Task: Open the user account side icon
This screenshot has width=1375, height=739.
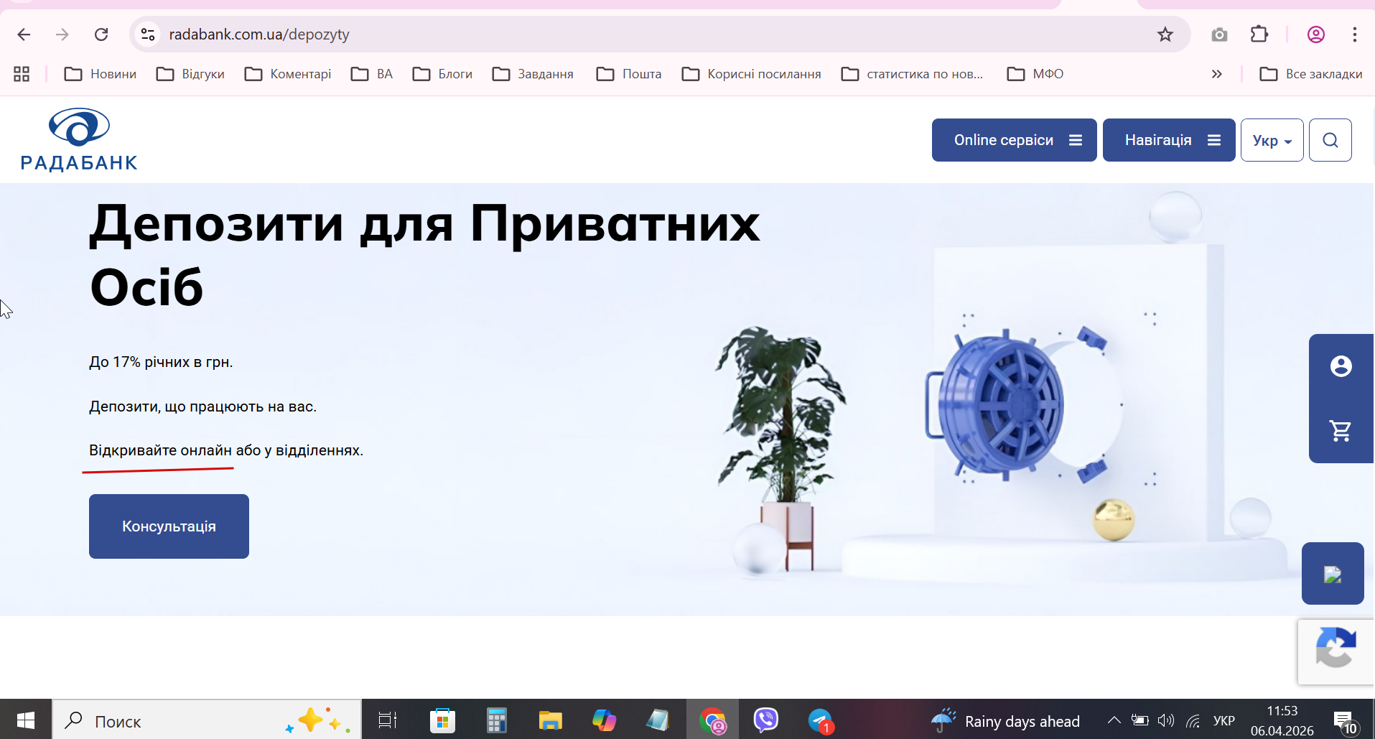Action: pyautogui.click(x=1341, y=366)
